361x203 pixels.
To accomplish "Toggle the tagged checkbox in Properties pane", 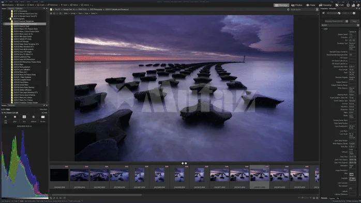I will 323,13.
